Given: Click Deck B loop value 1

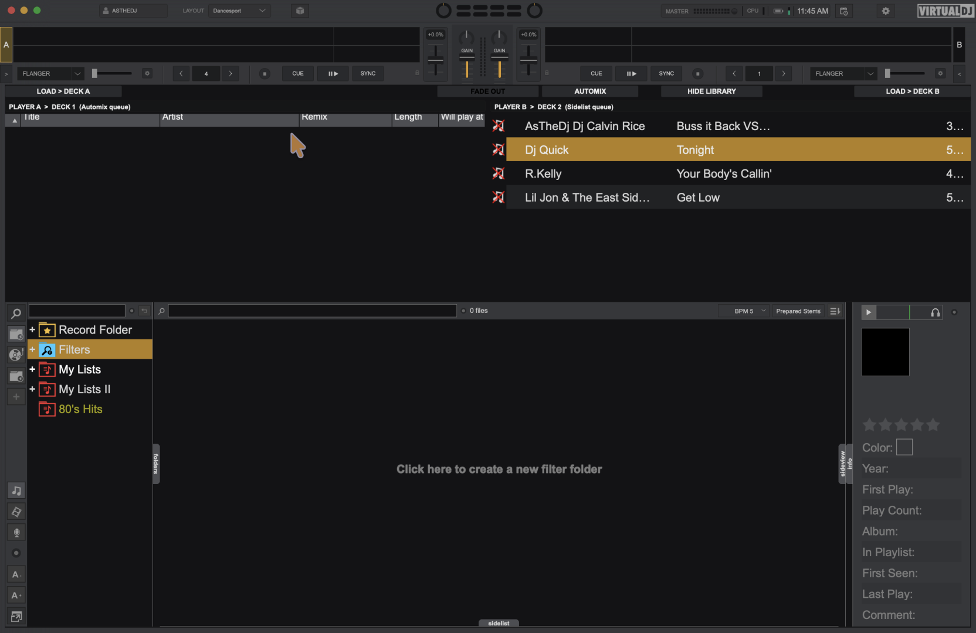Looking at the screenshot, I should pos(759,74).
